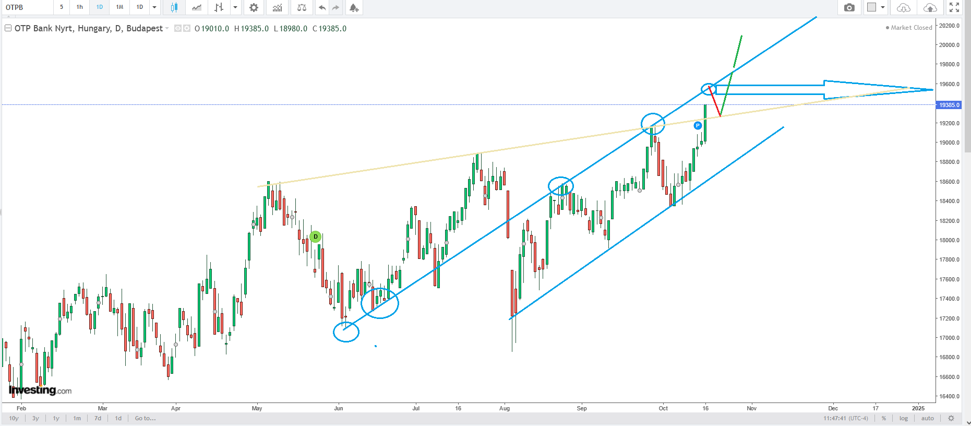Switch to the area chart style
Viewport: 971px width, 426px height.
pos(197,7)
